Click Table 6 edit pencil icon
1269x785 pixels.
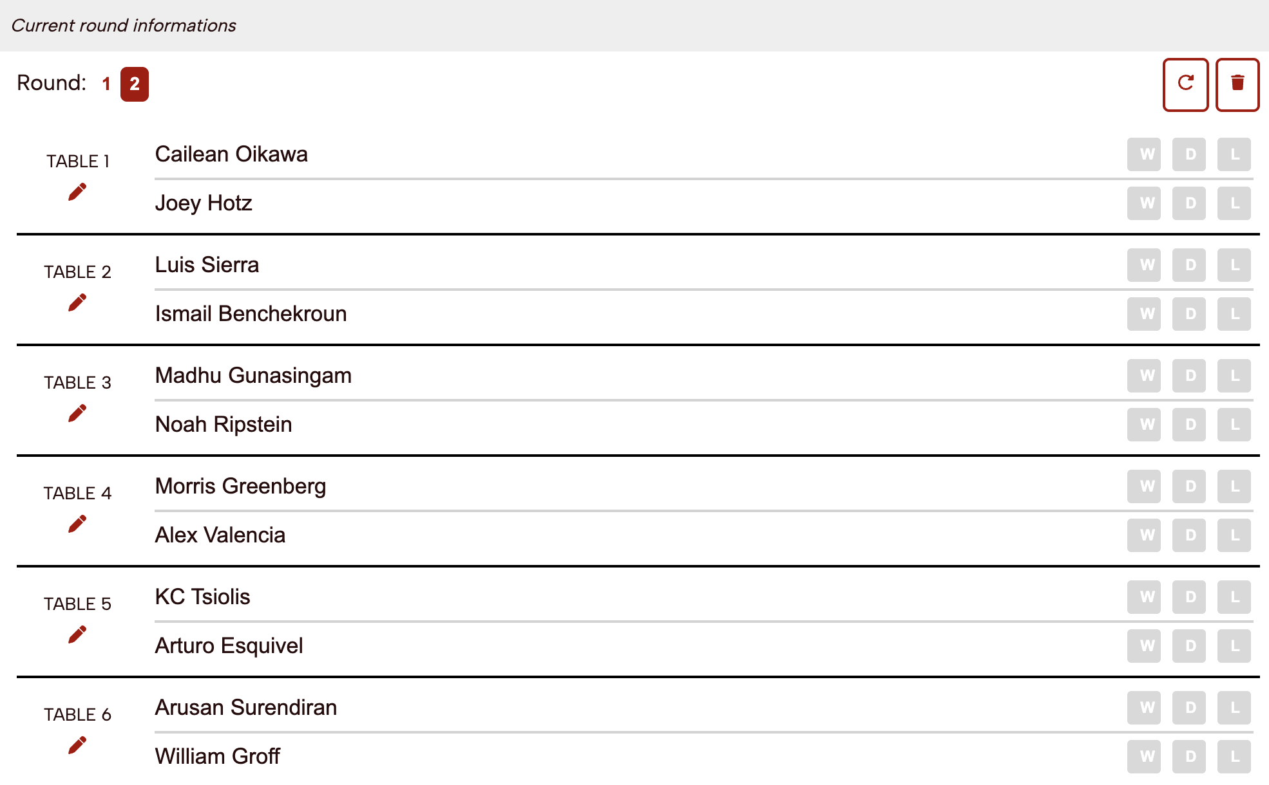(77, 745)
